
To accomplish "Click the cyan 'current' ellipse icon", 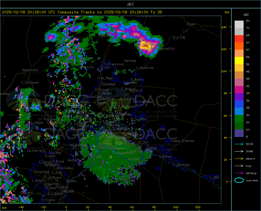I will [239, 180].
